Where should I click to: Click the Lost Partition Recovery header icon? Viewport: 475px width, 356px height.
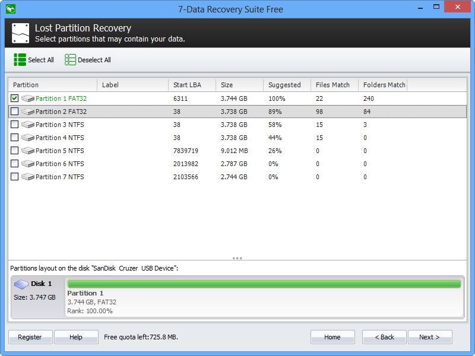click(x=20, y=33)
